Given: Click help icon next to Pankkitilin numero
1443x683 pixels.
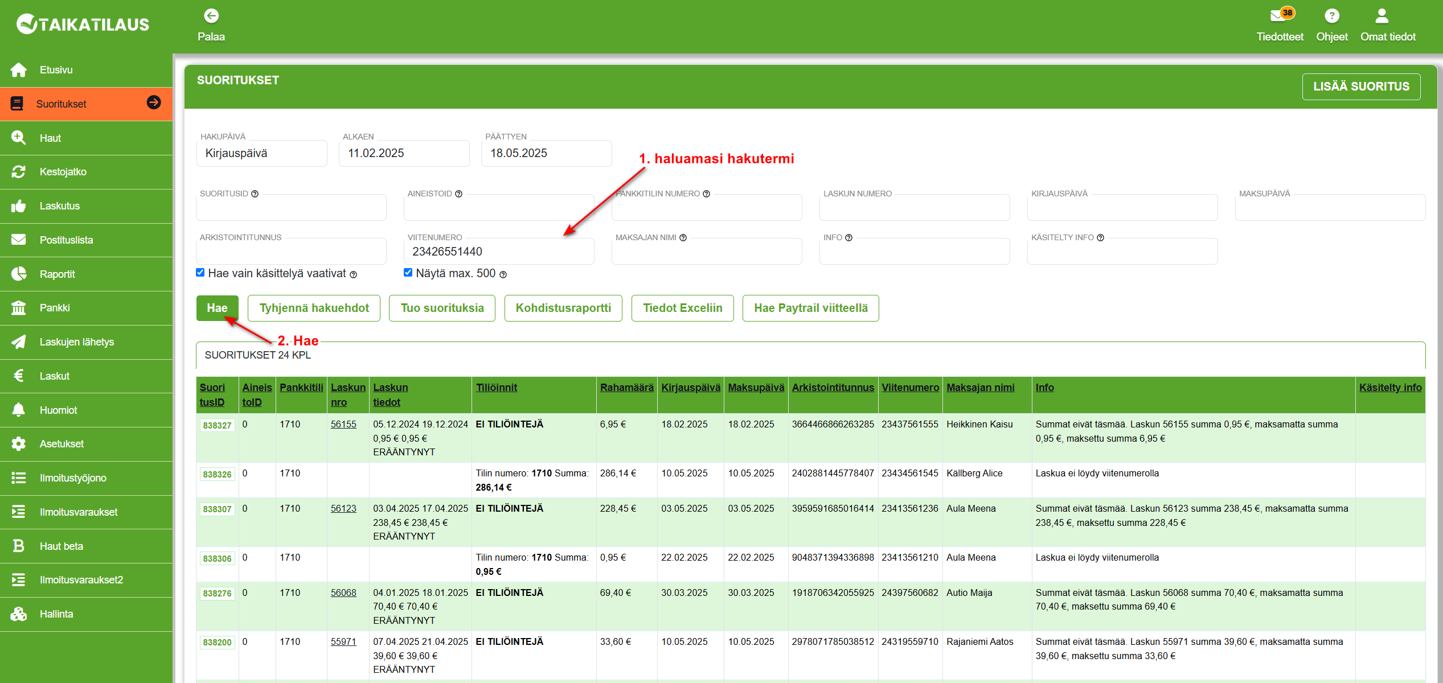Looking at the screenshot, I should point(707,194).
